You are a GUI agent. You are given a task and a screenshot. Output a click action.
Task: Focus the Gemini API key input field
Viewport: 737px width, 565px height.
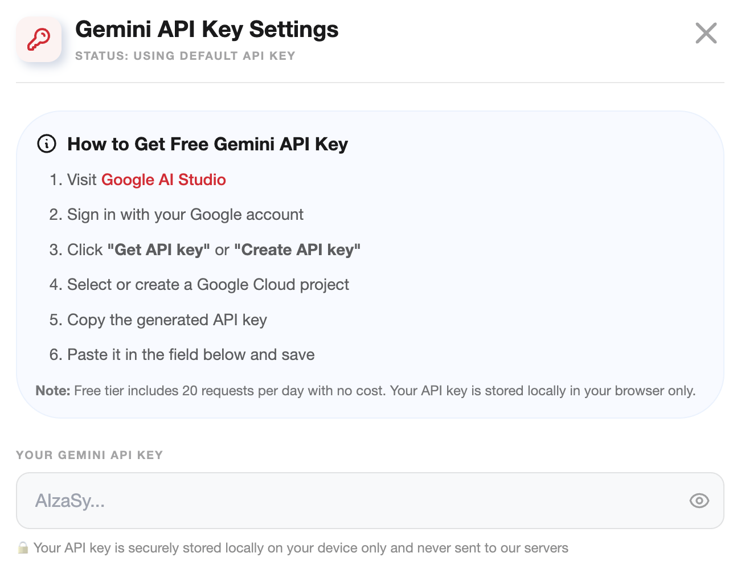coord(370,501)
